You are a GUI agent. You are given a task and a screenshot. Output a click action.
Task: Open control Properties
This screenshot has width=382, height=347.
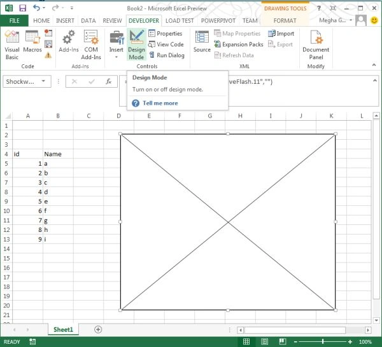coord(166,33)
